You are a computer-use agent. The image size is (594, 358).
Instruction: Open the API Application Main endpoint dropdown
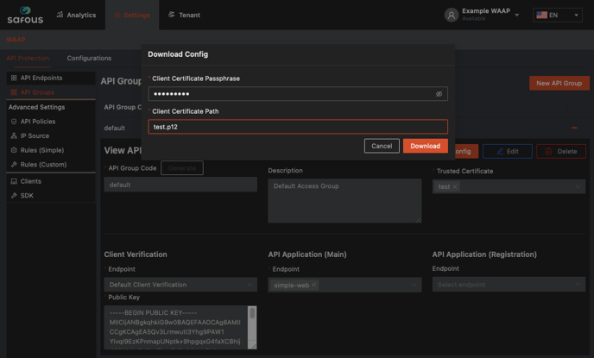point(344,285)
